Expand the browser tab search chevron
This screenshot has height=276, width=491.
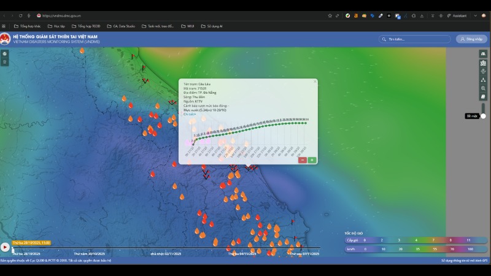tap(475, 15)
